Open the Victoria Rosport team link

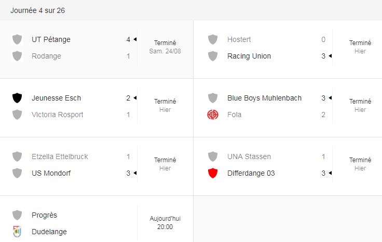point(57,115)
